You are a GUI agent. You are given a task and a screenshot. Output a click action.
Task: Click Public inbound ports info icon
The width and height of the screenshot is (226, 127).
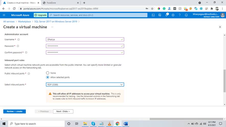click(29, 74)
